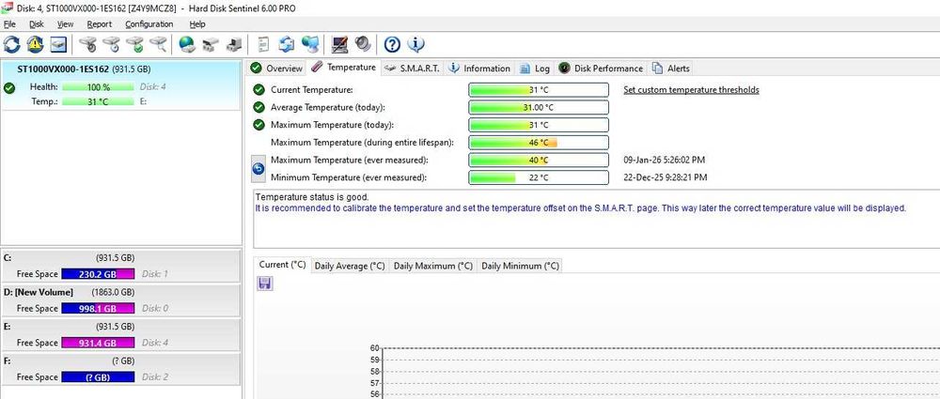Click the blue info bubble toolbar icon
Viewport: 940px width, 399px height.
416,44
